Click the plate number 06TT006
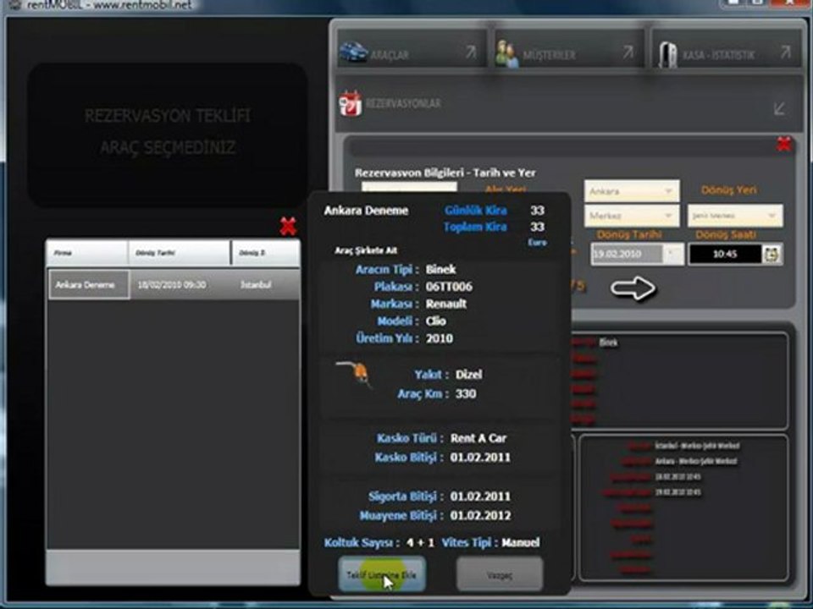Screen dimensions: 813x609 (x=449, y=287)
